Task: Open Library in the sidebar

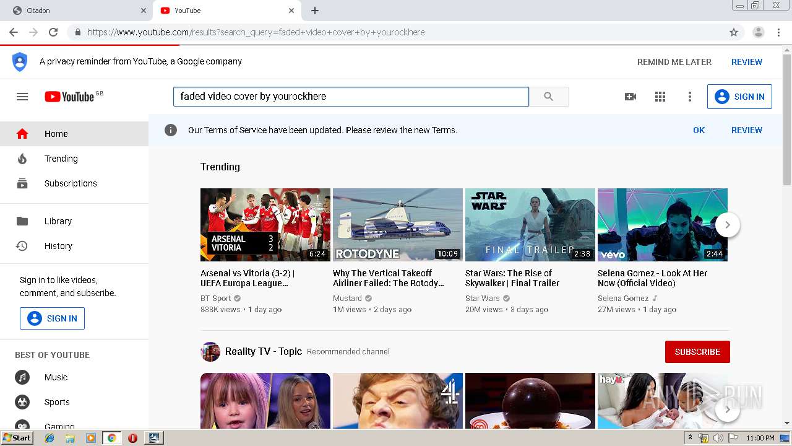Action: pos(74,221)
